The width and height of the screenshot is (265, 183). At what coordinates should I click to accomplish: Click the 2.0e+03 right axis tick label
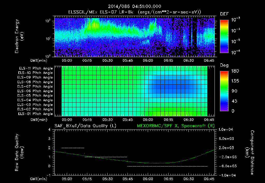(x=226, y=148)
